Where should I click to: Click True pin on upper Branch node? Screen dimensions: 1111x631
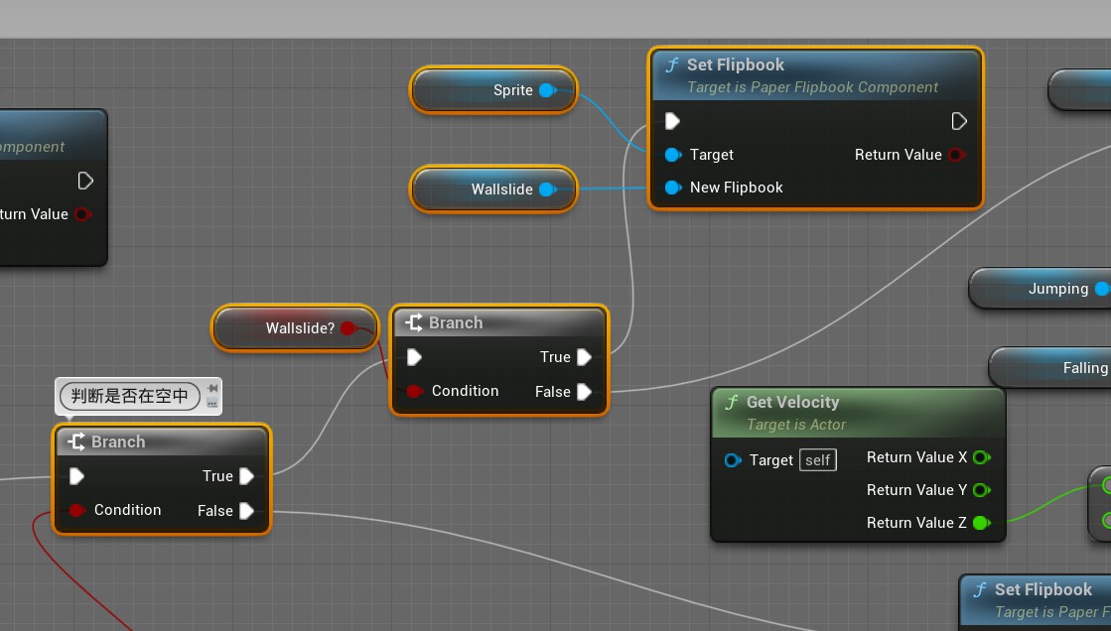coord(585,357)
